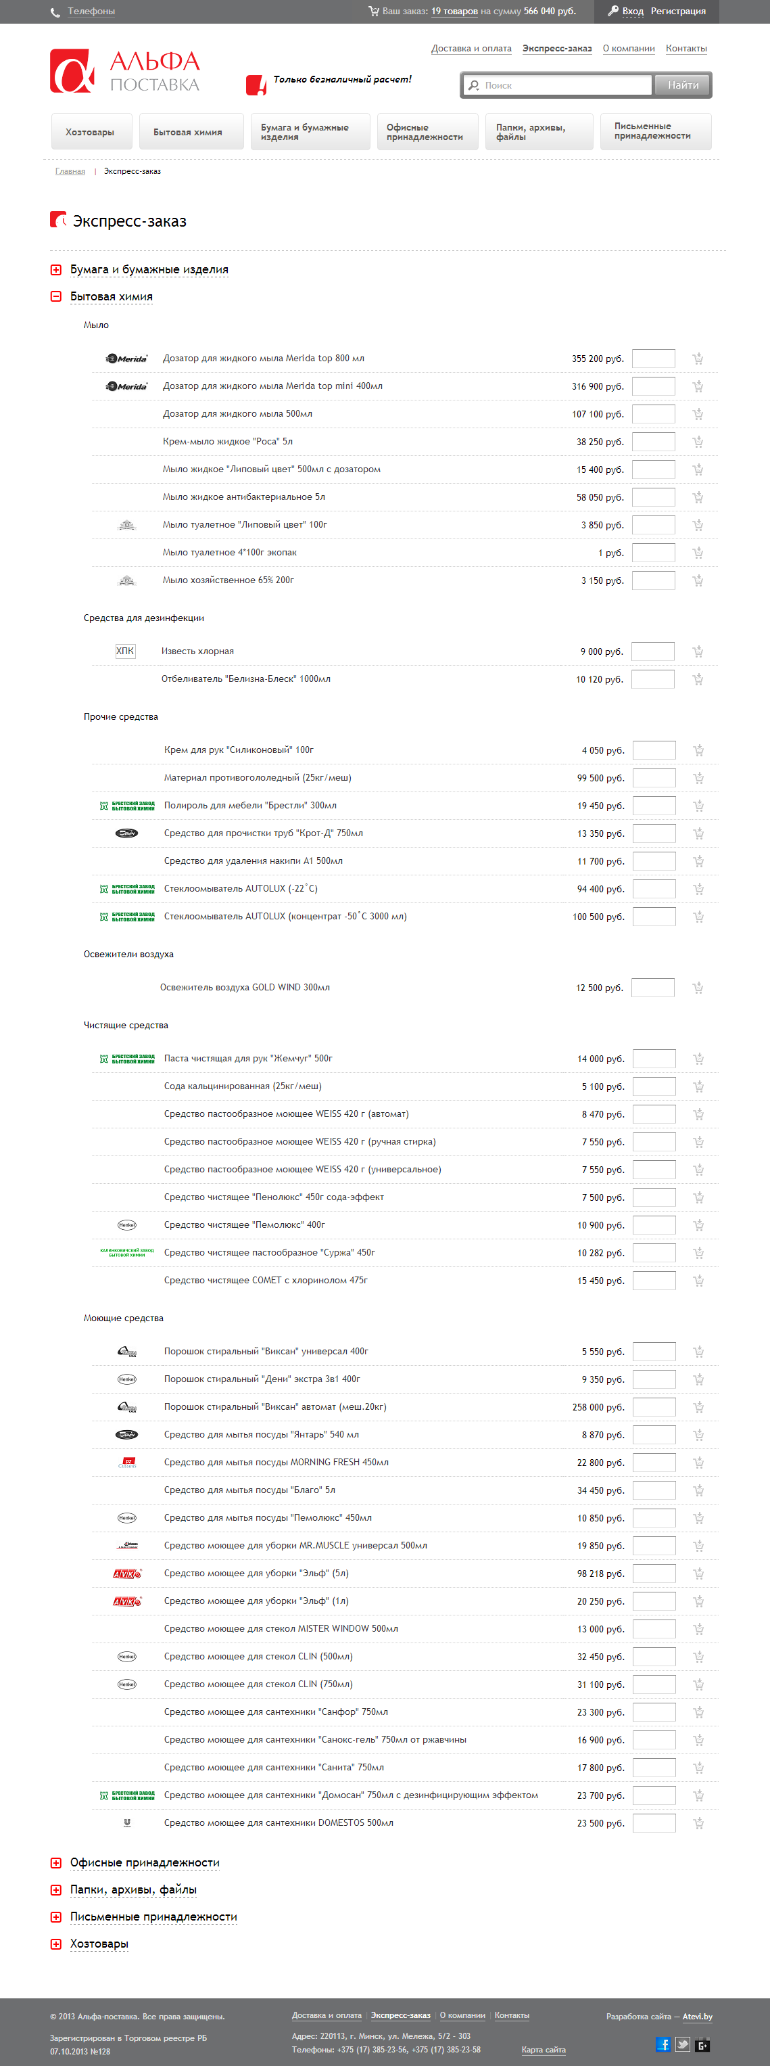Image resolution: width=770 pixels, height=2066 pixels.
Task: Click quantity field for Материал противогололедный
Action: coord(654,778)
